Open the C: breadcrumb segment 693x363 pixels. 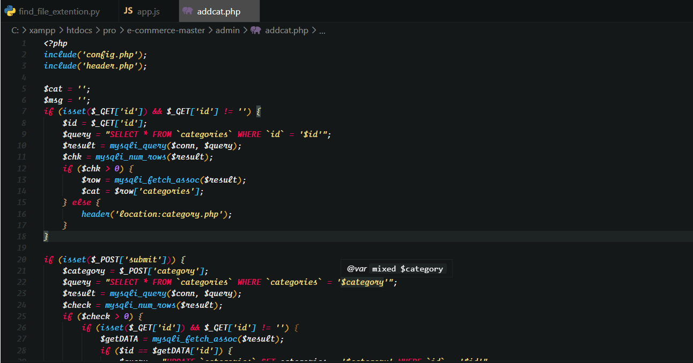point(15,31)
